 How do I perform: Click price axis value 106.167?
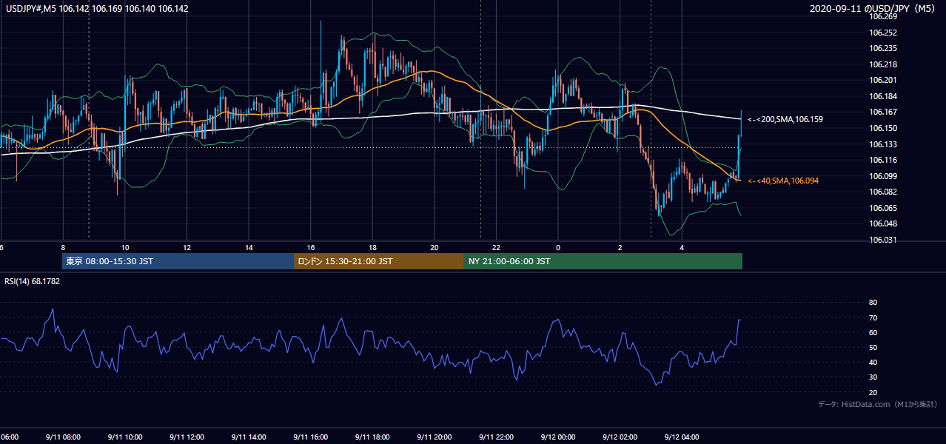click(884, 112)
